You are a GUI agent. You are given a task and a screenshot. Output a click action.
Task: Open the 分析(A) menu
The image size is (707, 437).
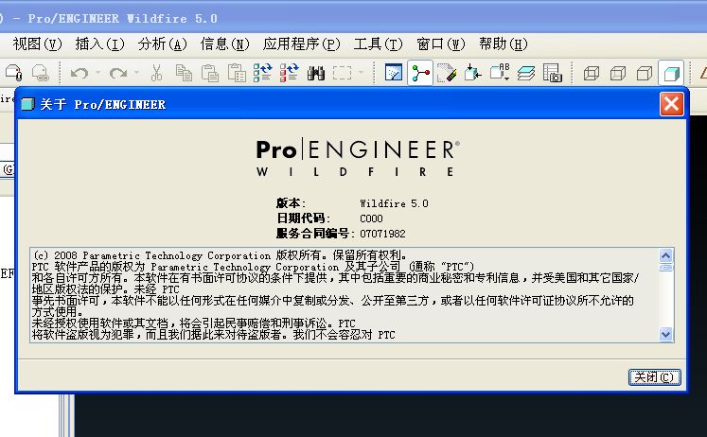click(163, 44)
